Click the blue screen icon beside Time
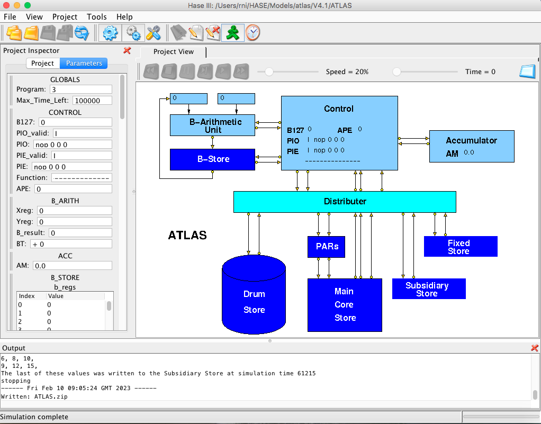The image size is (541, 424). point(528,71)
